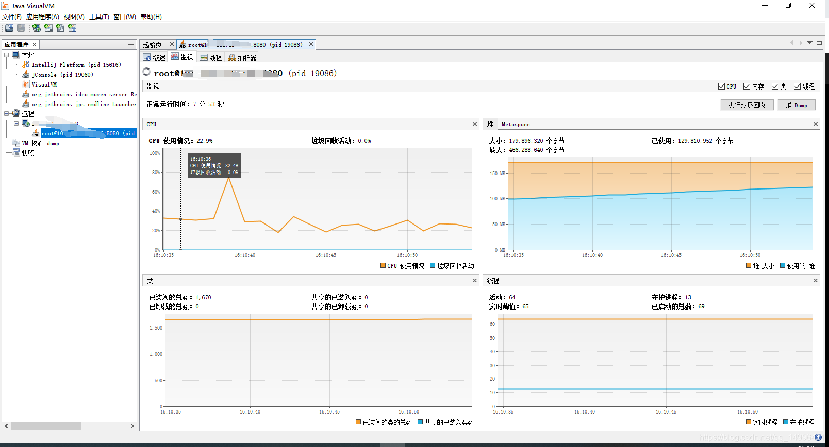
Task: Close the root@ 8080 connection tab
Action: [x=311, y=44]
